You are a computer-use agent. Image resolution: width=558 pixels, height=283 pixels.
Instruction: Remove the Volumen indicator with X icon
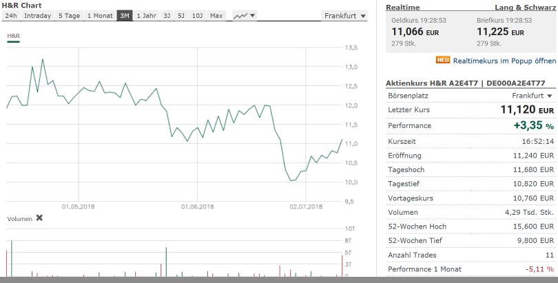[x=39, y=218]
